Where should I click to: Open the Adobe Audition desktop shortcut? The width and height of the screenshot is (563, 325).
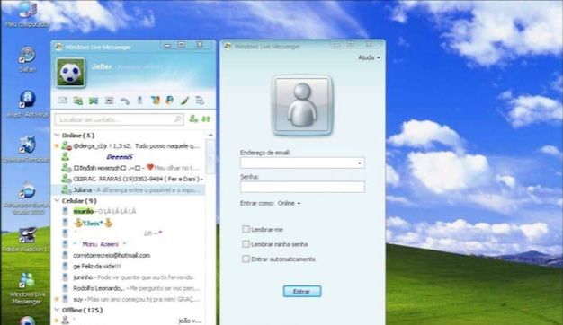pos(26,240)
